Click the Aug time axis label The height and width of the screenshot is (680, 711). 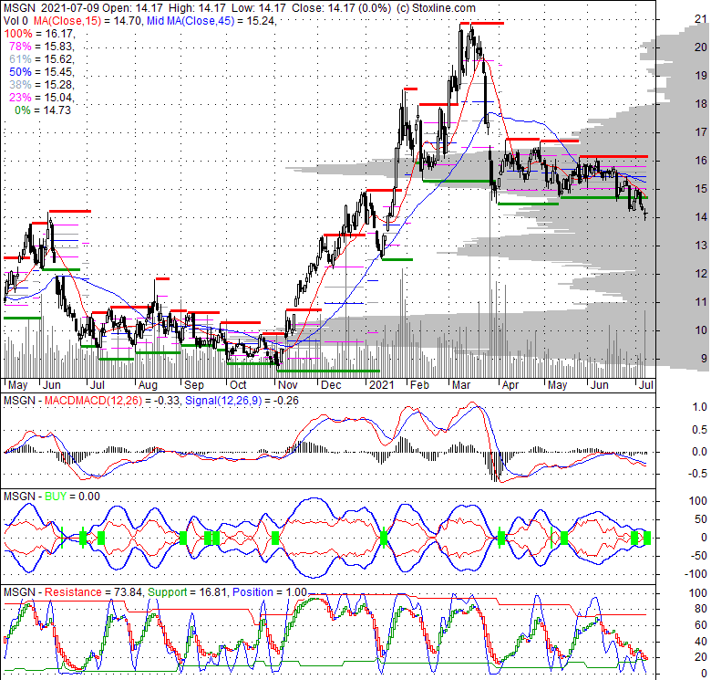[x=148, y=385]
